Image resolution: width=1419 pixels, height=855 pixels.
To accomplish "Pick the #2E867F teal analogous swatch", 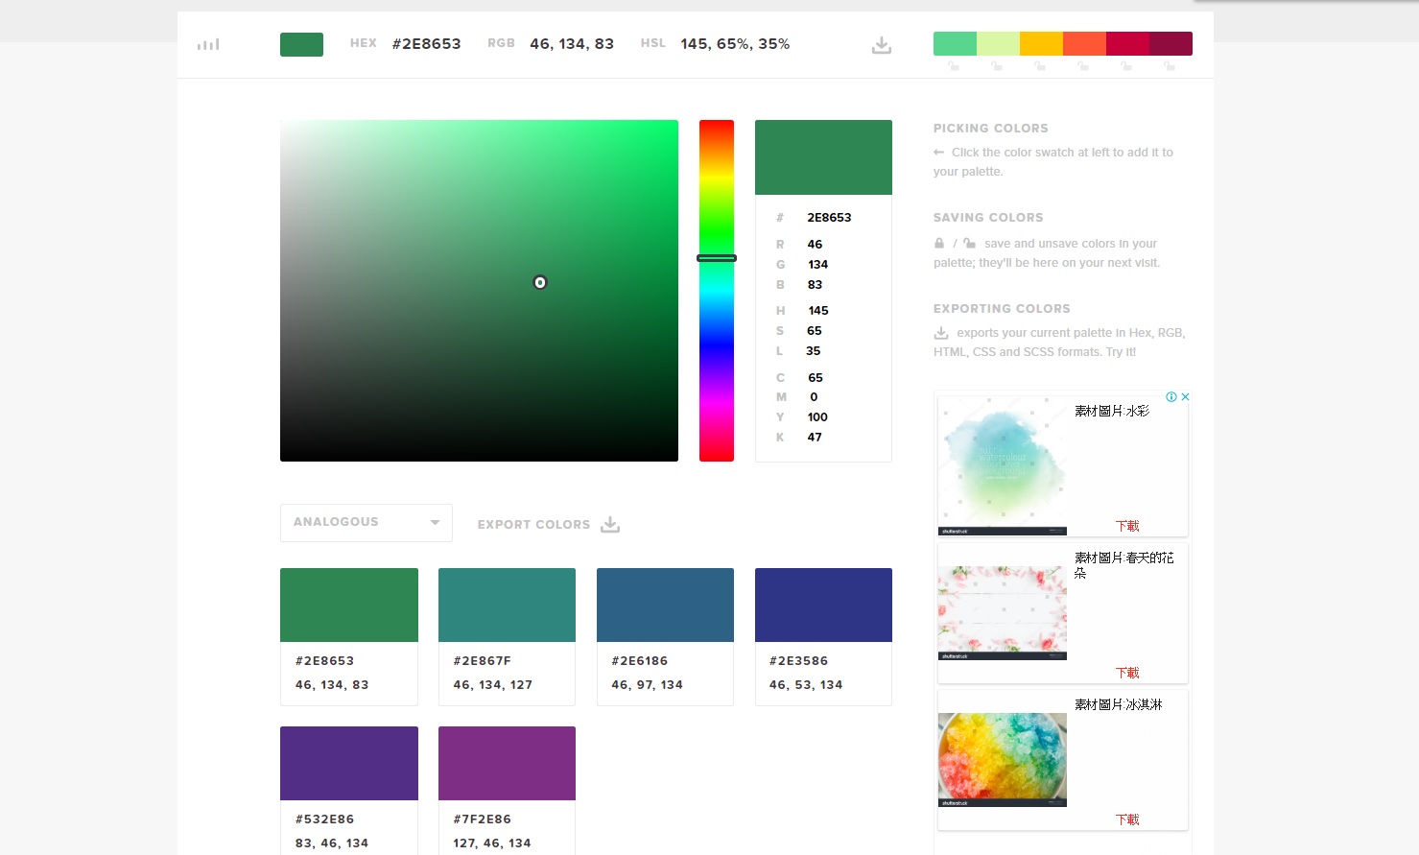I will (x=507, y=605).
